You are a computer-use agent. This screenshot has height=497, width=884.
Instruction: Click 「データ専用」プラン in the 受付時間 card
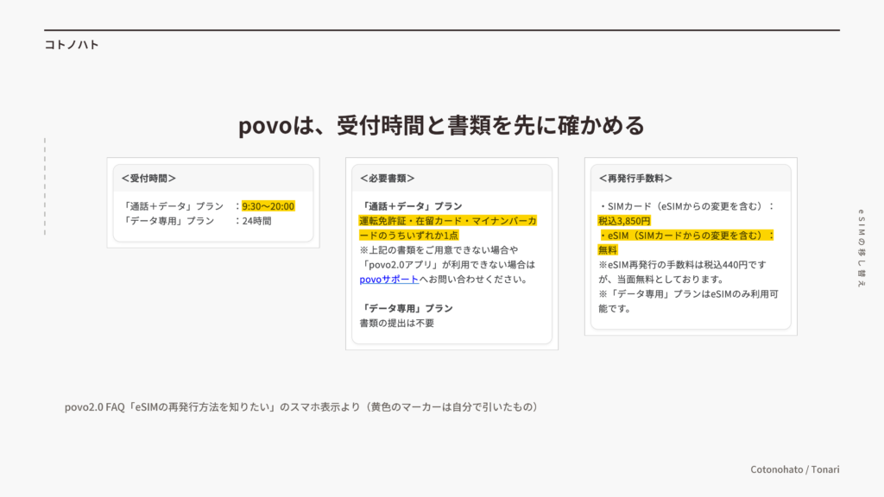168,221
